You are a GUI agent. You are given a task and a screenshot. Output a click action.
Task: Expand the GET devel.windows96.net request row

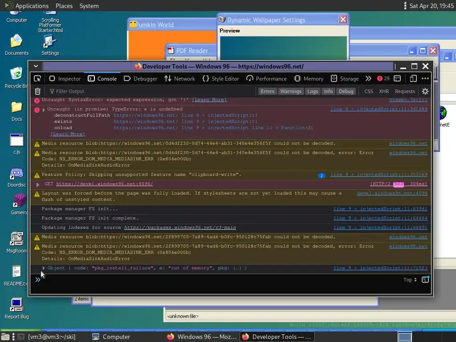click(37, 184)
